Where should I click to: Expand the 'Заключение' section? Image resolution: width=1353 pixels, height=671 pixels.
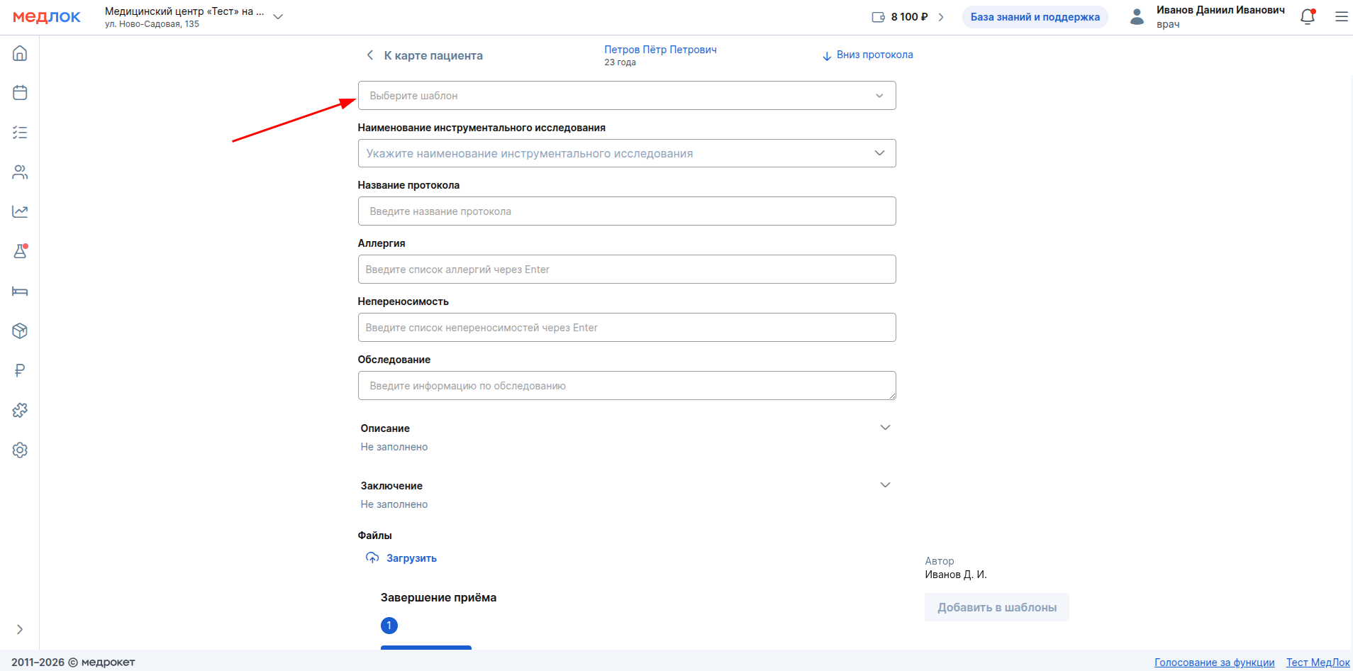pos(884,485)
